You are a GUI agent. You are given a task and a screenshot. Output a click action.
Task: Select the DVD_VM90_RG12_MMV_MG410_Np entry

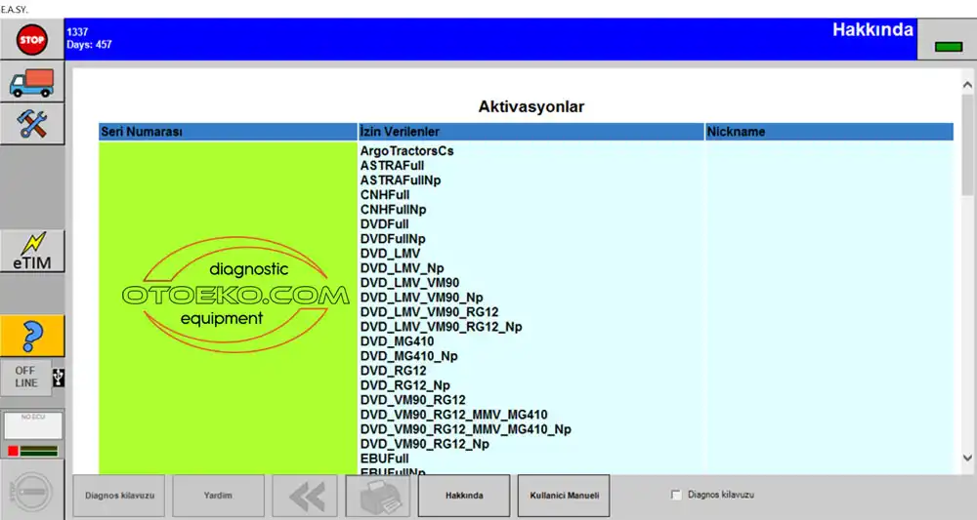465,429
